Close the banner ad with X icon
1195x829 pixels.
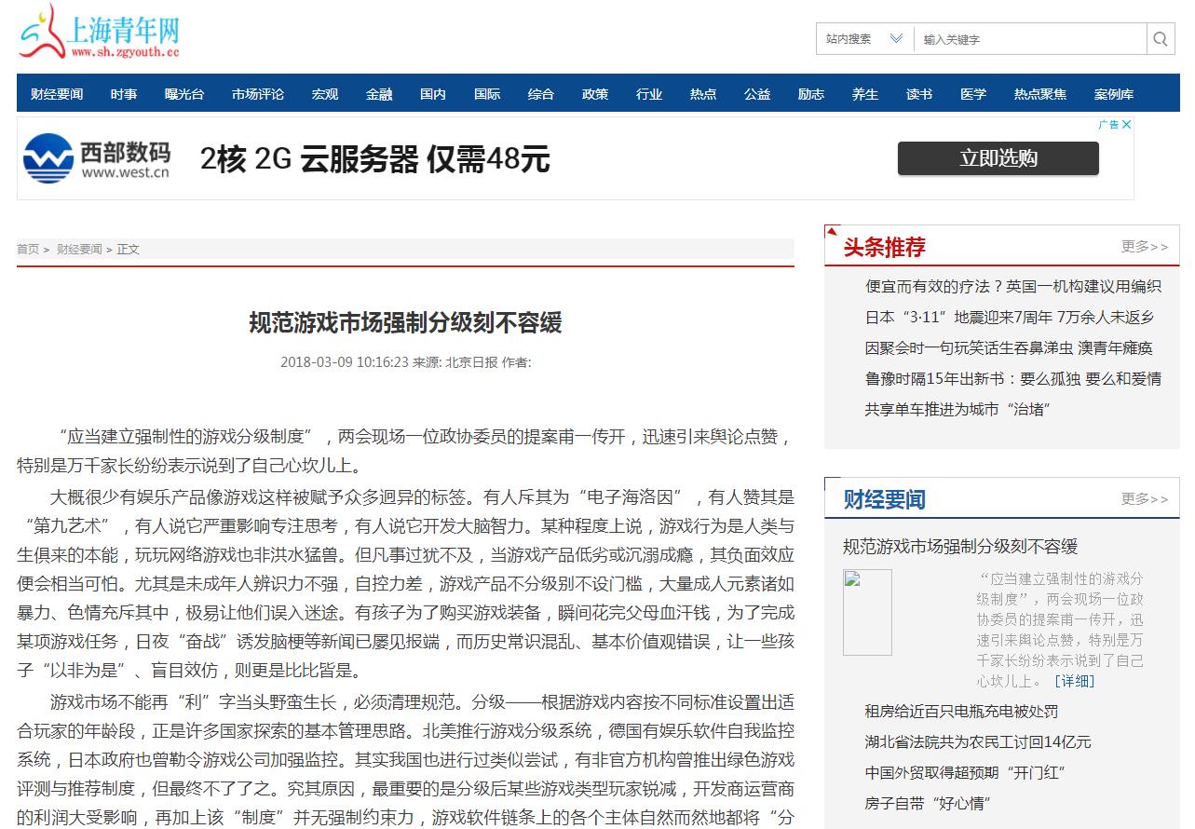pos(1126,124)
